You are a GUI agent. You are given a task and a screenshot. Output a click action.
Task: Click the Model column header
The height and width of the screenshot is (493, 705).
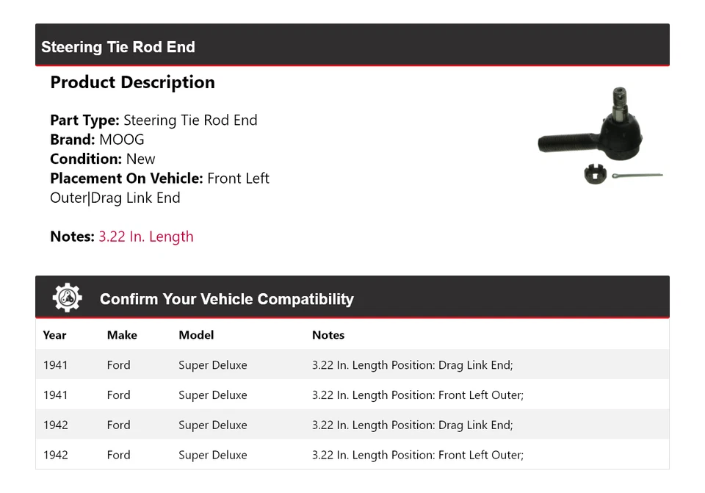196,335
